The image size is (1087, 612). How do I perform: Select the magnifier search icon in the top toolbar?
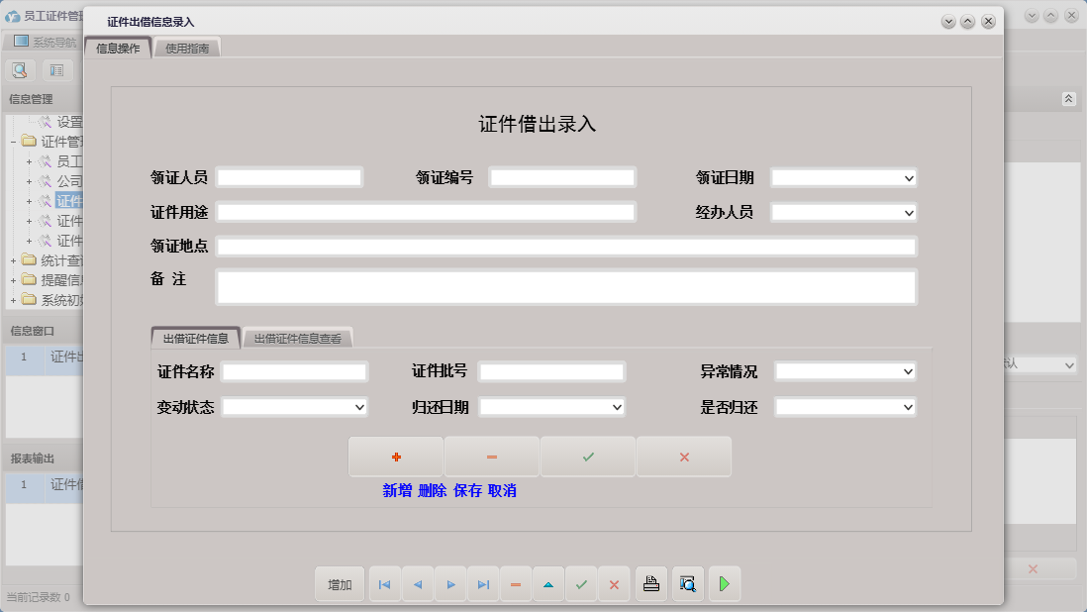[20, 70]
